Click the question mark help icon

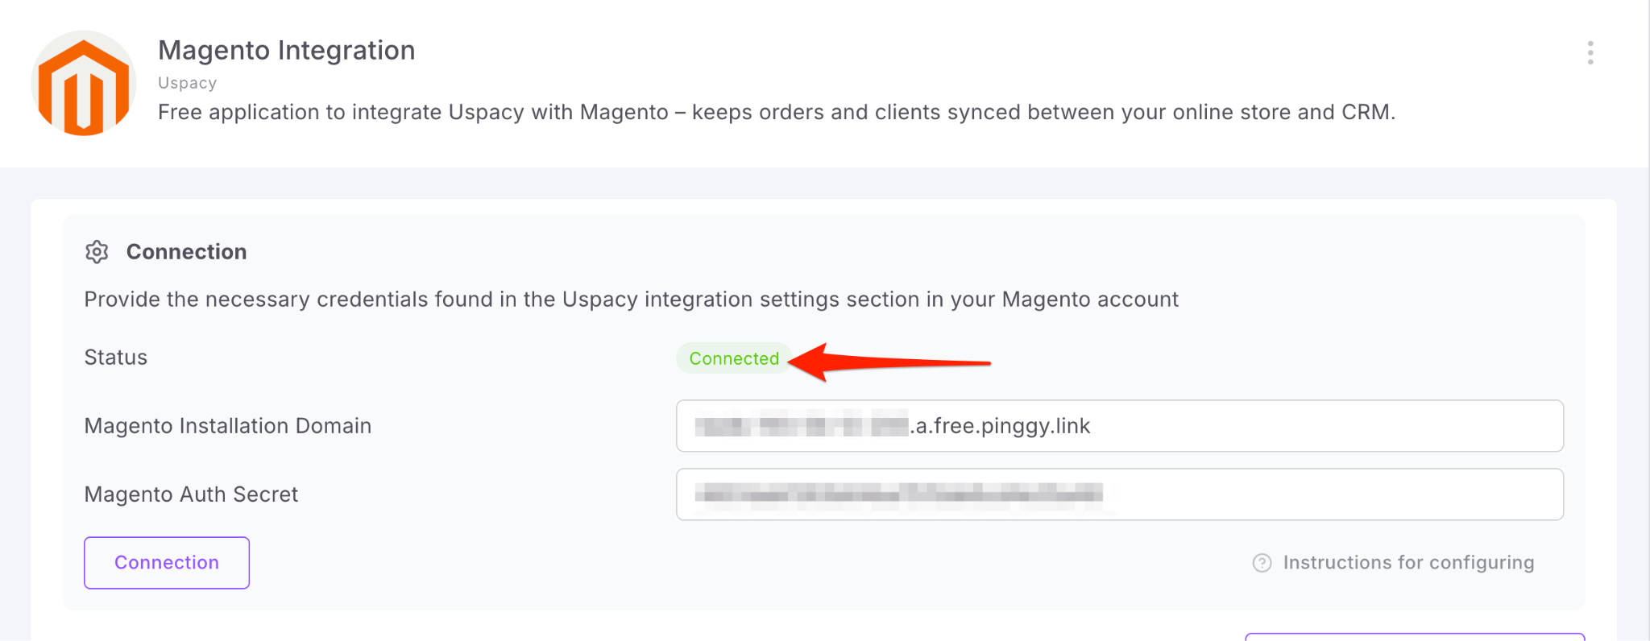pos(1262,563)
